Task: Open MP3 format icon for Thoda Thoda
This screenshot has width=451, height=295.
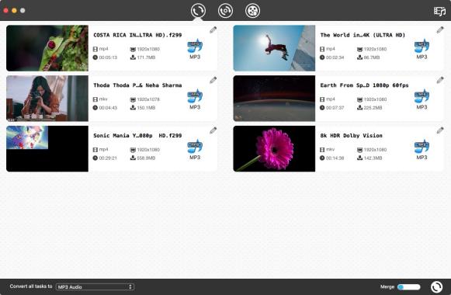Action: pos(195,99)
